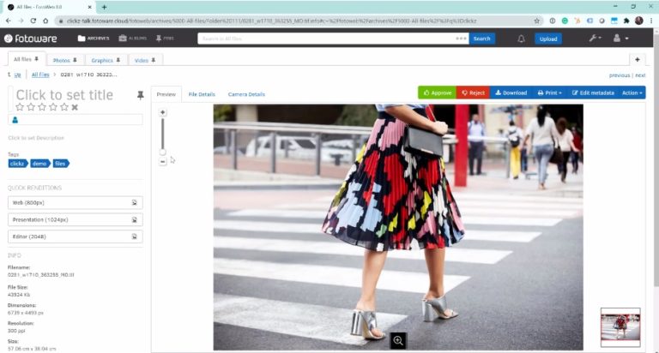This screenshot has width=659, height=353.
Task: Click the magnifier icon below the image
Action: [398, 340]
